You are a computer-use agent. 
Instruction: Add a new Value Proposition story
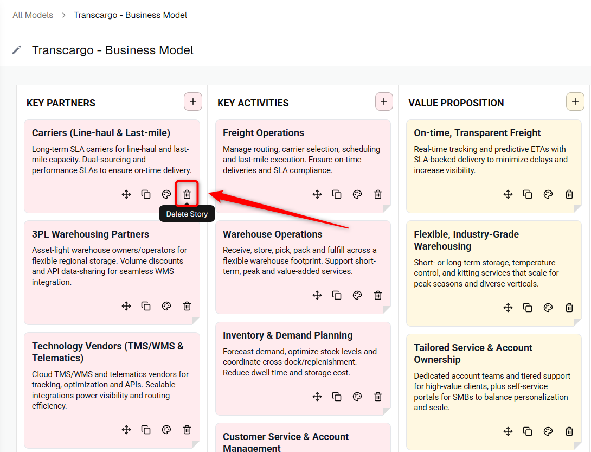click(575, 101)
